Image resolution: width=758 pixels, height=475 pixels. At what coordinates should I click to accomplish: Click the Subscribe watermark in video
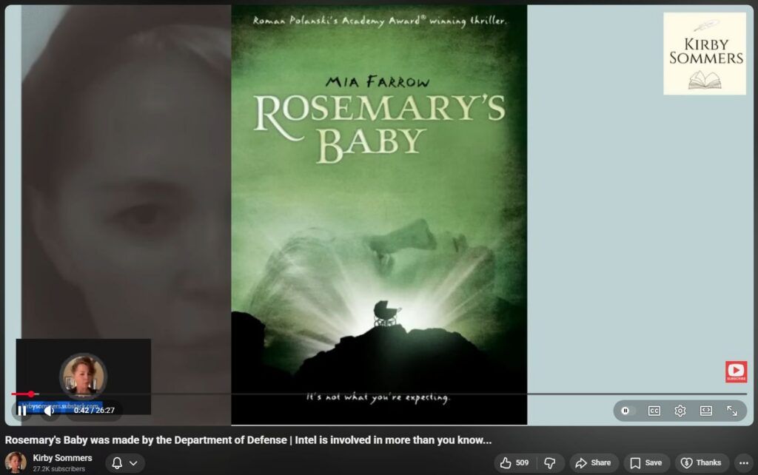tap(736, 371)
